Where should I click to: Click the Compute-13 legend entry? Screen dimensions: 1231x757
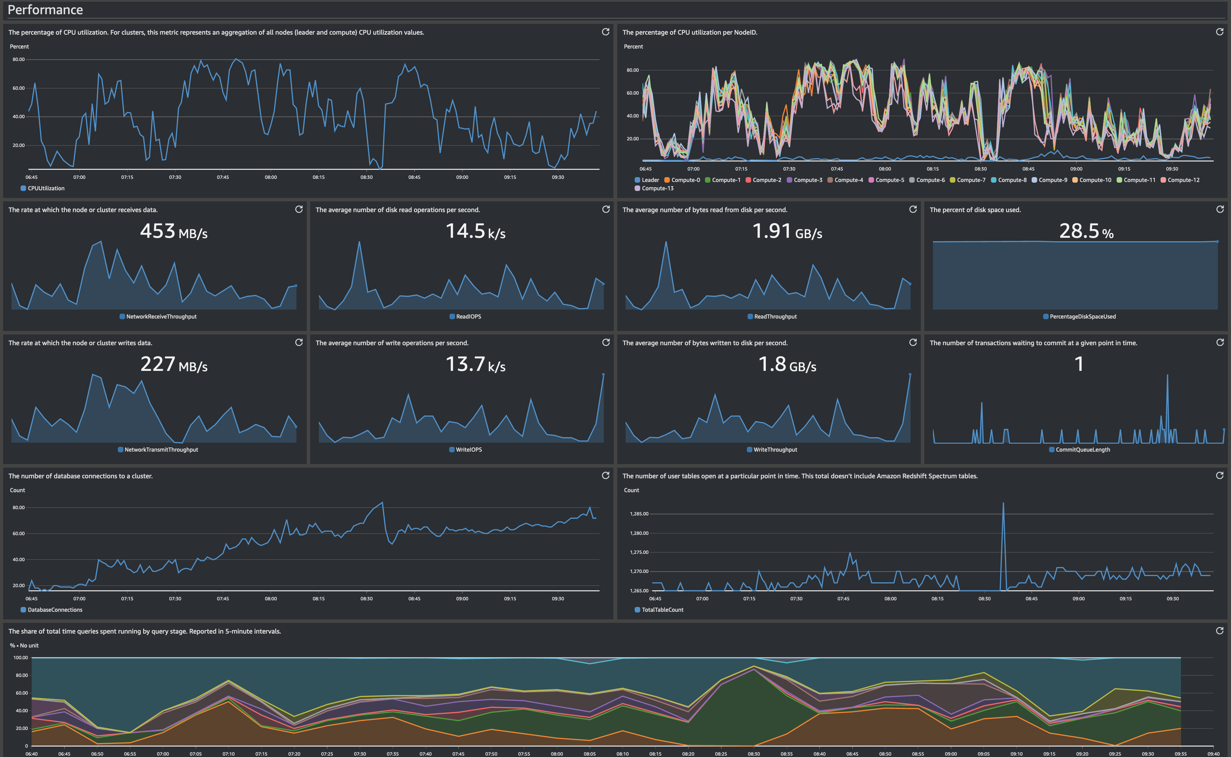pyautogui.click(x=654, y=189)
